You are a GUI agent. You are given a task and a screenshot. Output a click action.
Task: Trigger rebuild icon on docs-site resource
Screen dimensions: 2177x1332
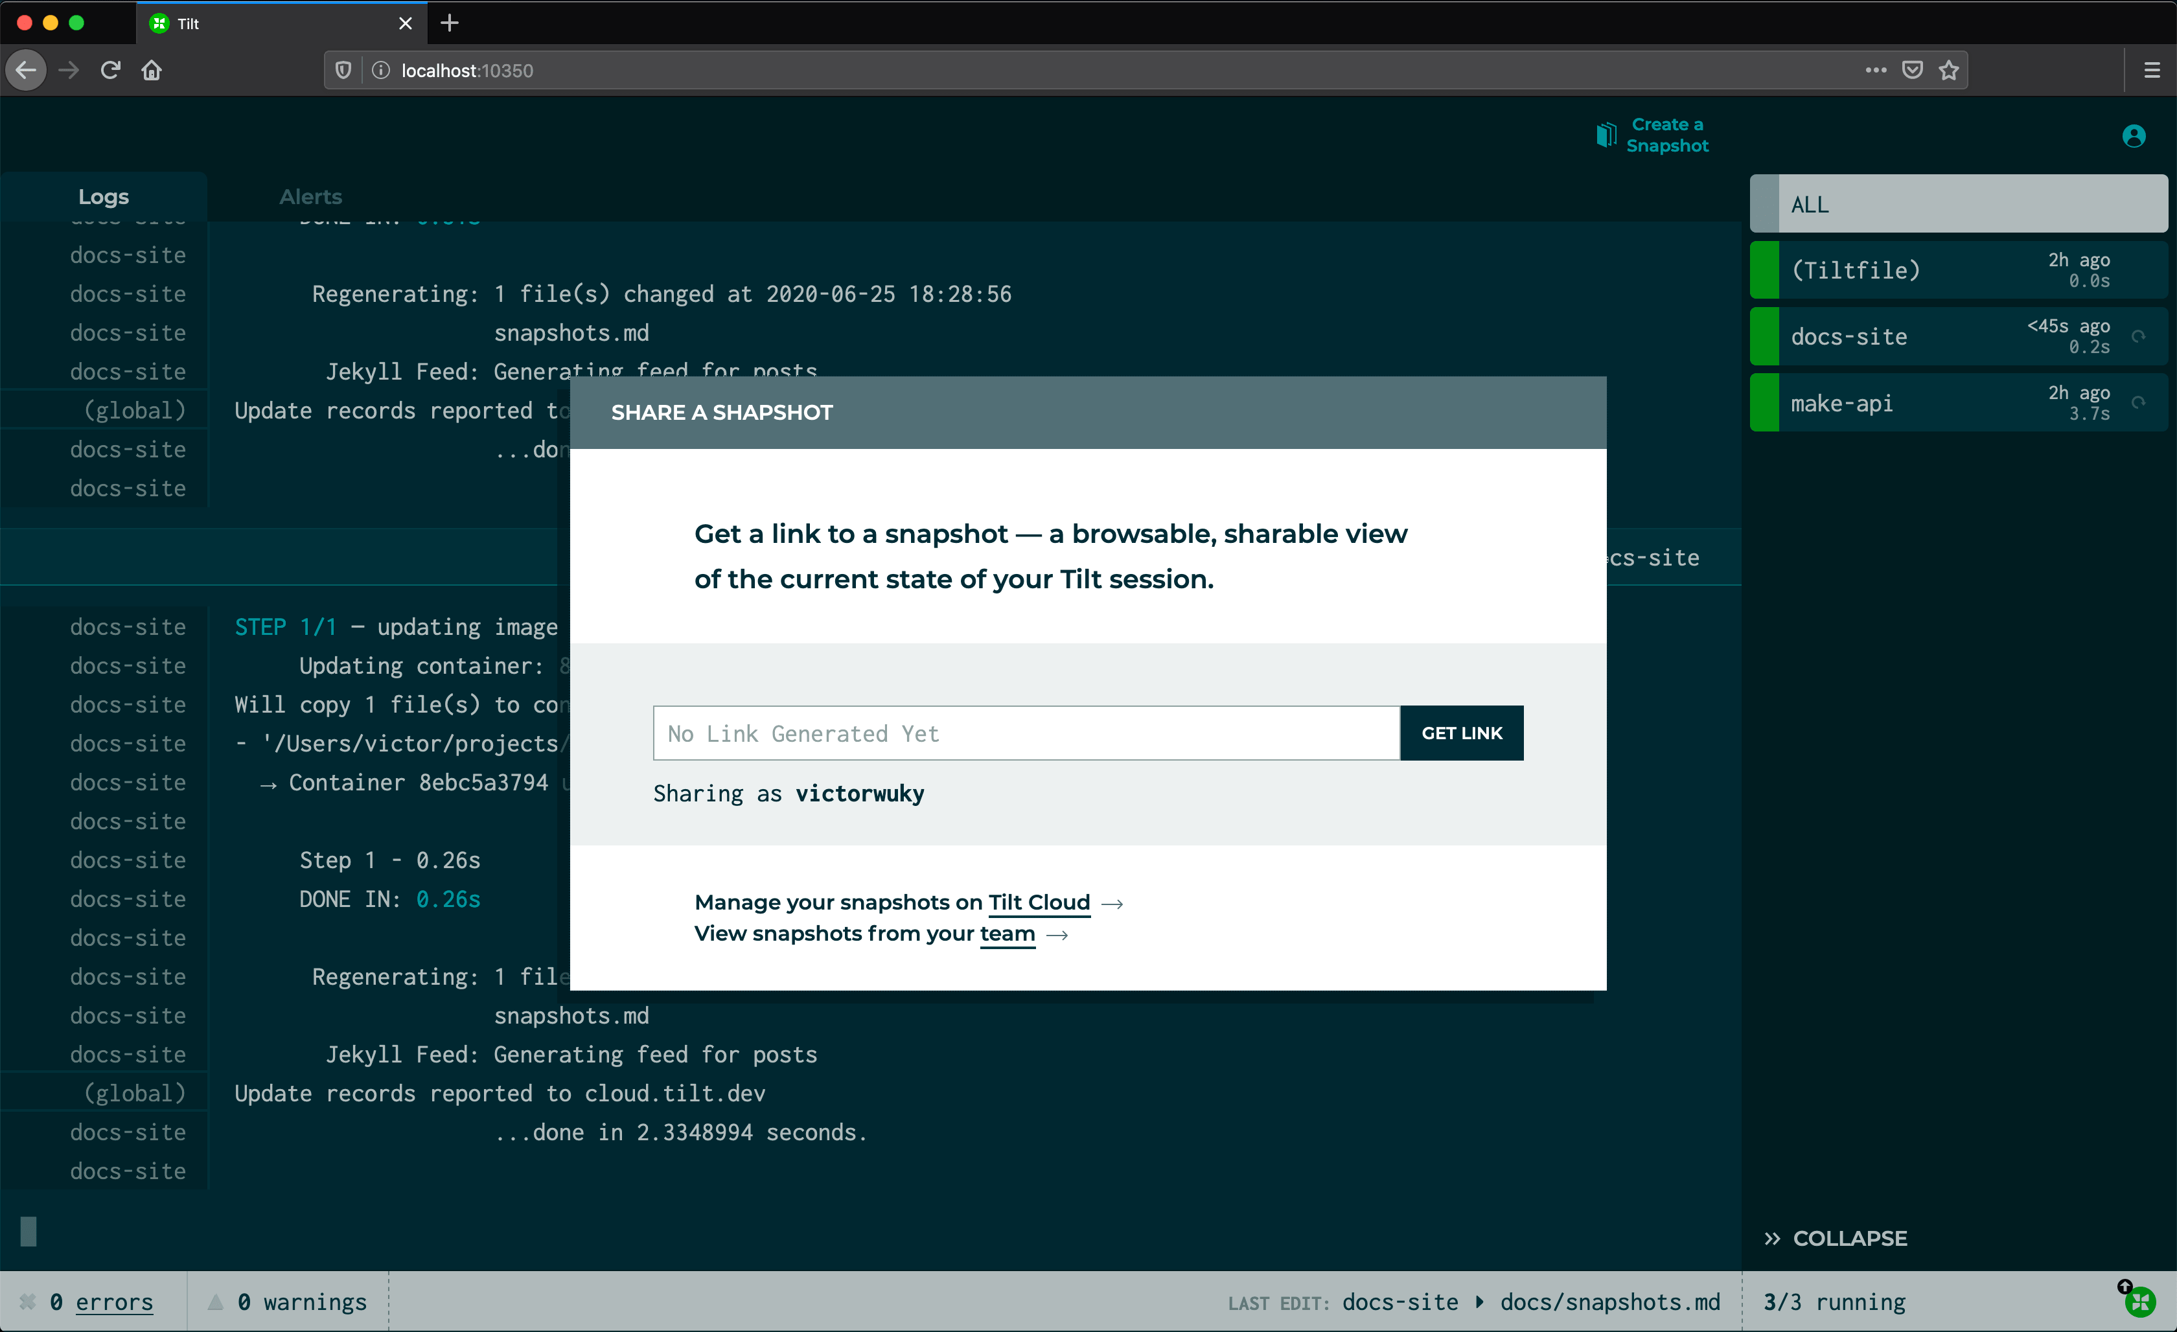point(2139,336)
